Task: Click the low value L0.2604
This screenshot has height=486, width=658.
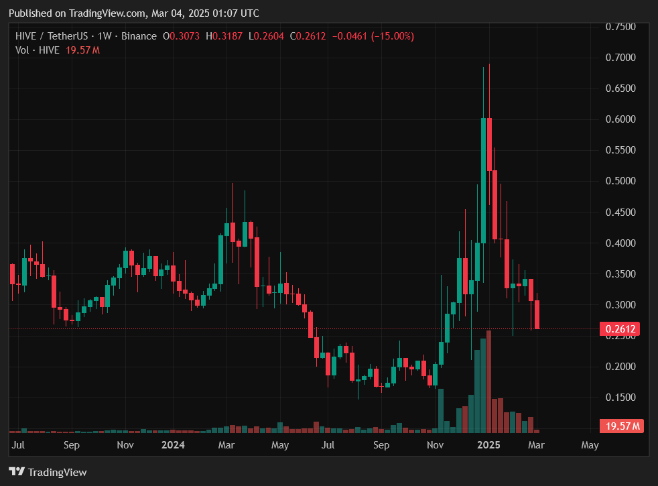Action: tap(266, 36)
